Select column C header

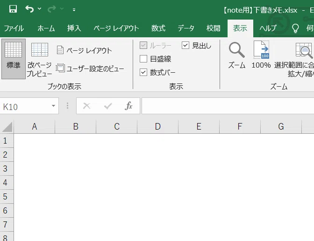pyautogui.click(x=117, y=126)
